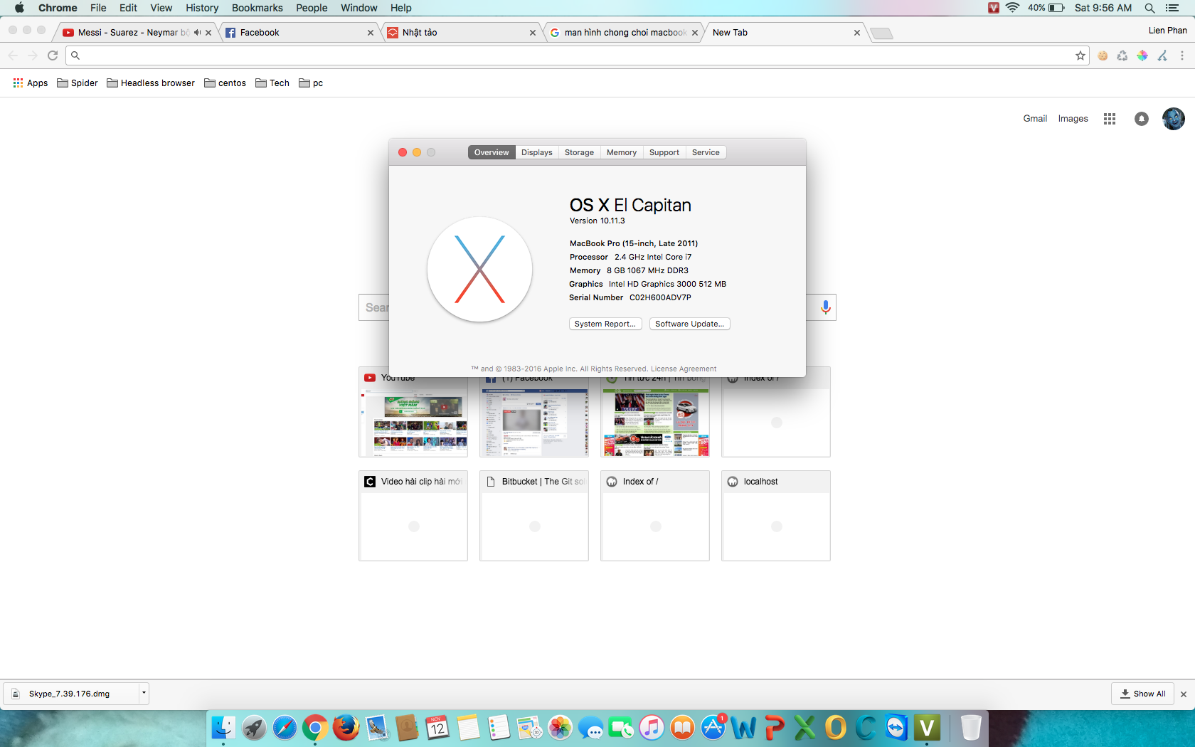Open the License Agreement link
This screenshot has width=1195, height=747.
coord(684,369)
